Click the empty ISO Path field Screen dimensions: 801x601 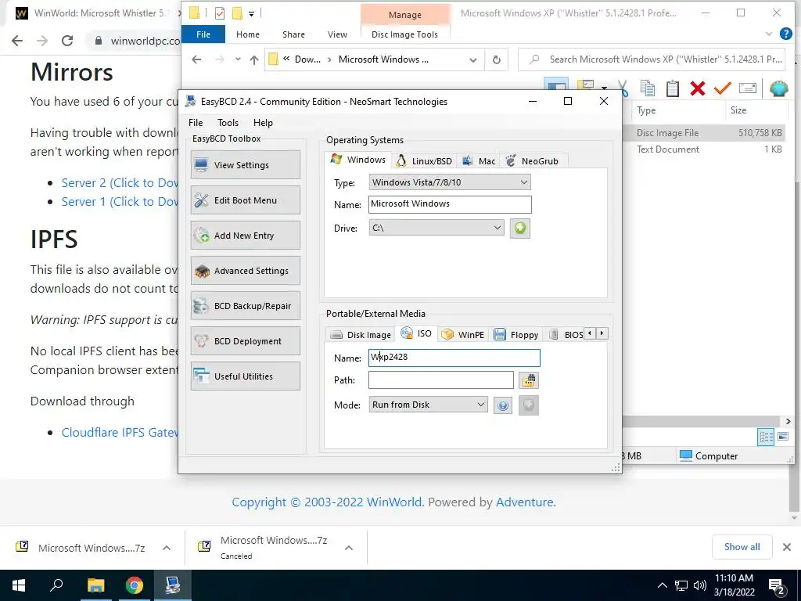tap(441, 380)
